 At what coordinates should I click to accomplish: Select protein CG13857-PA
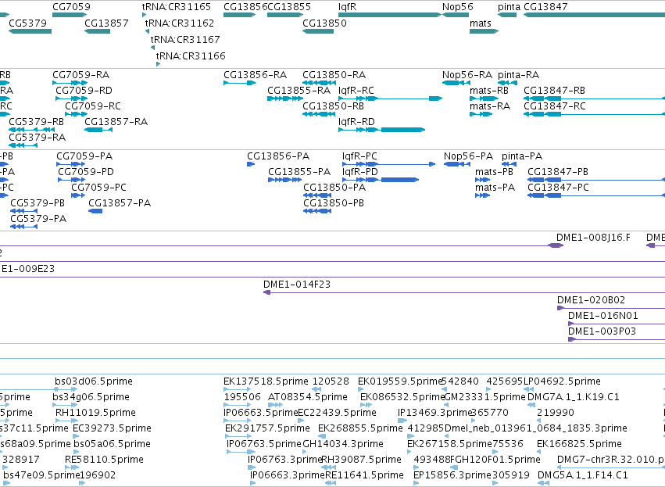[x=95, y=211]
